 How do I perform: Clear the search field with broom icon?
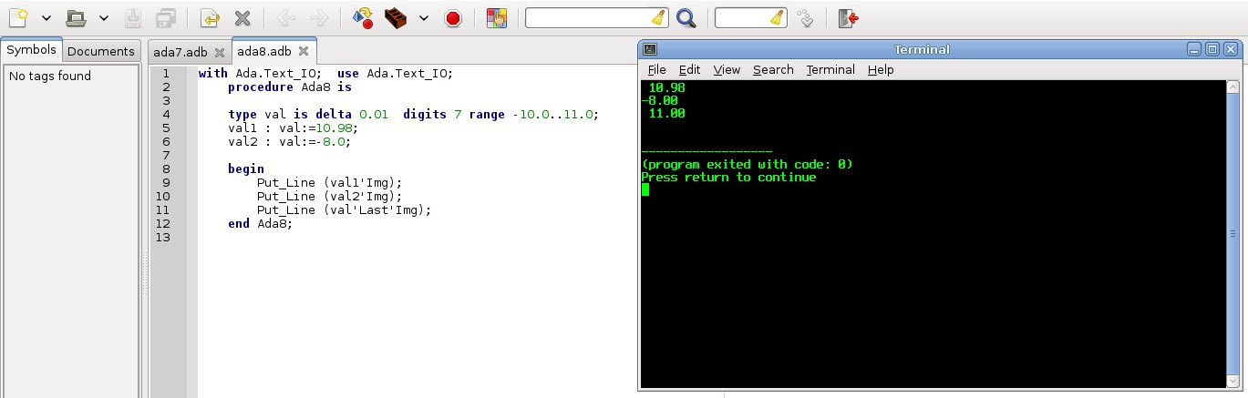tap(658, 17)
